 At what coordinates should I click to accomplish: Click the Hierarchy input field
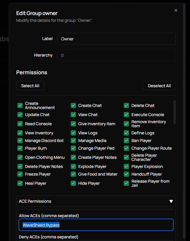117,55
